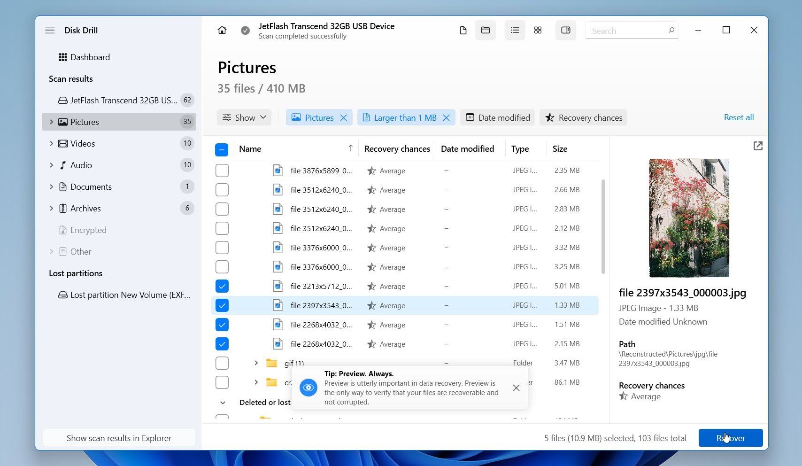Select list view layout
Image resolution: width=802 pixels, height=466 pixels.
pyautogui.click(x=515, y=30)
